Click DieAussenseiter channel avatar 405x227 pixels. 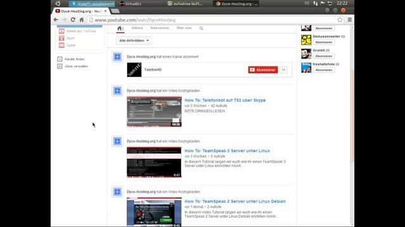point(306,40)
